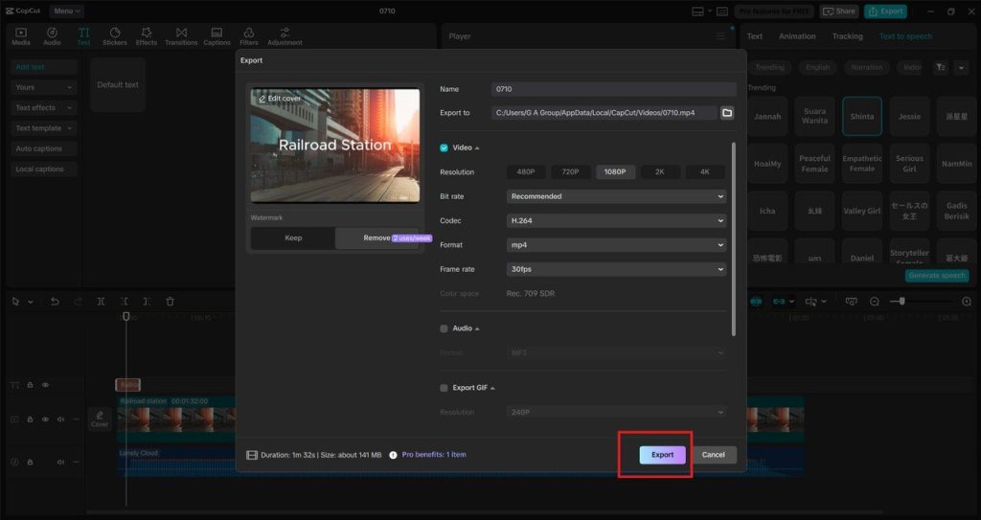Expand the Text effects category
The width and height of the screenshot is (981, 520).
(x=44, y=107)
